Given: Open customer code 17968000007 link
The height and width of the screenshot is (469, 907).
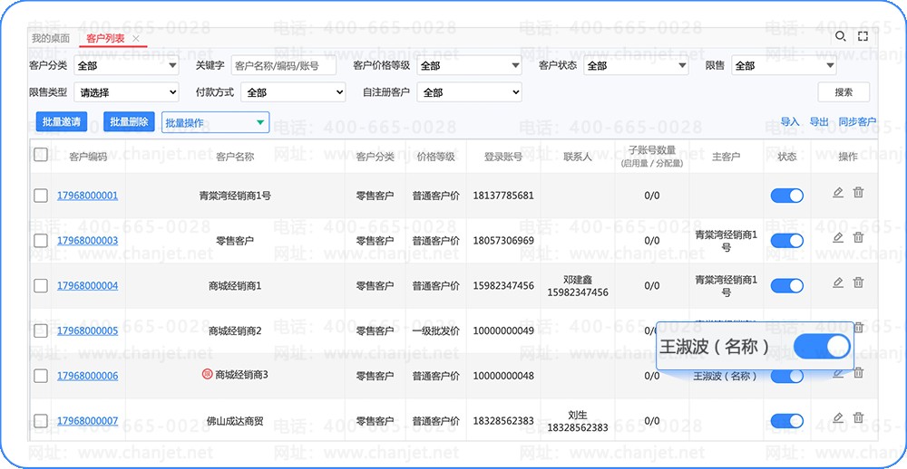Looking at the screenshot, I should click(87, 421).
